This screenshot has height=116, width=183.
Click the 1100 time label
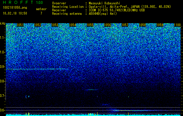point(177,25)
